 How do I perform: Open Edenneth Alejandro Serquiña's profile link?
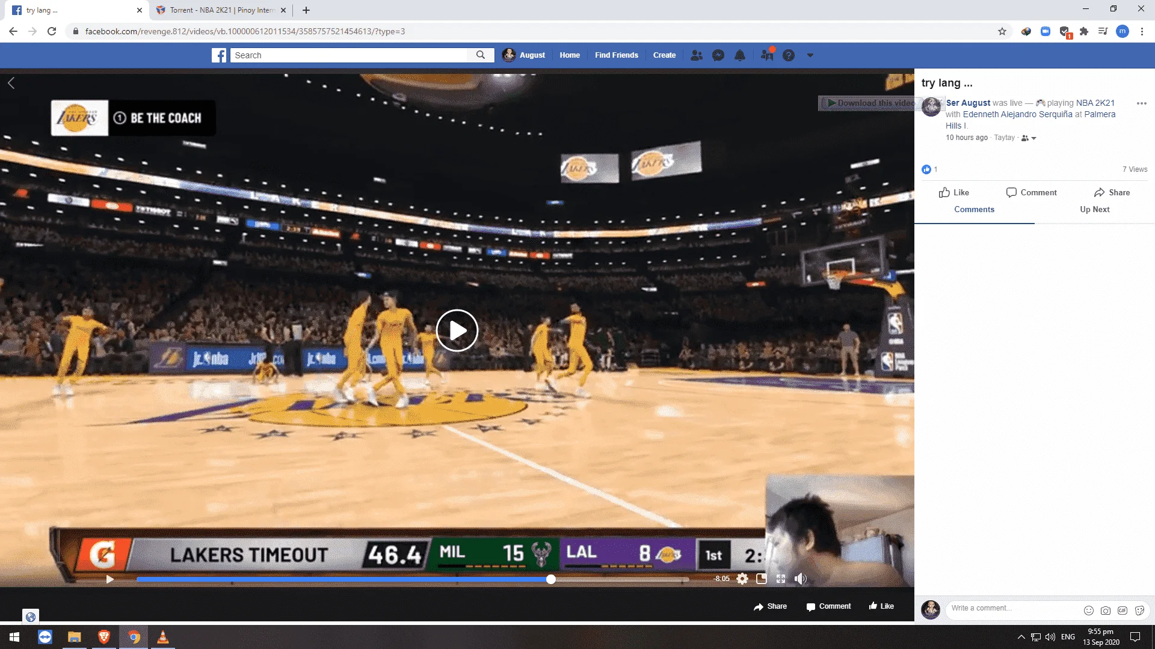tap(1018, 114)
